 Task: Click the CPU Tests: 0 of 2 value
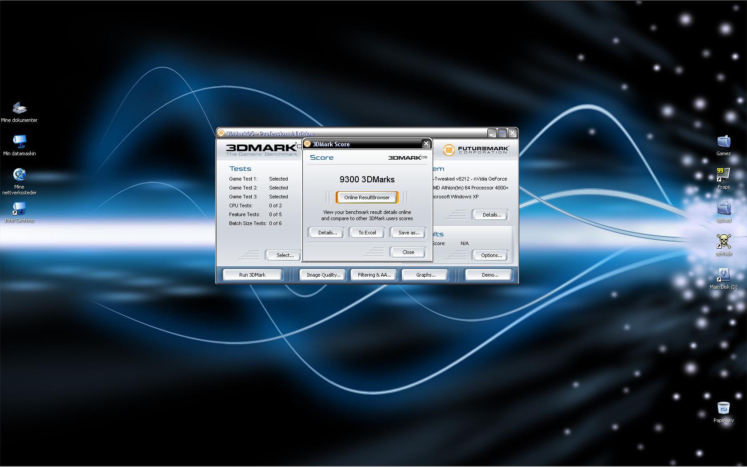coord(275,205)
